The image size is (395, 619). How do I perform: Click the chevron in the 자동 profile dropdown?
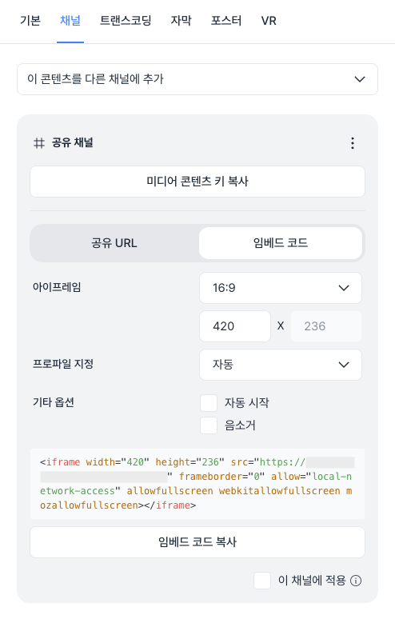point(344,365)
